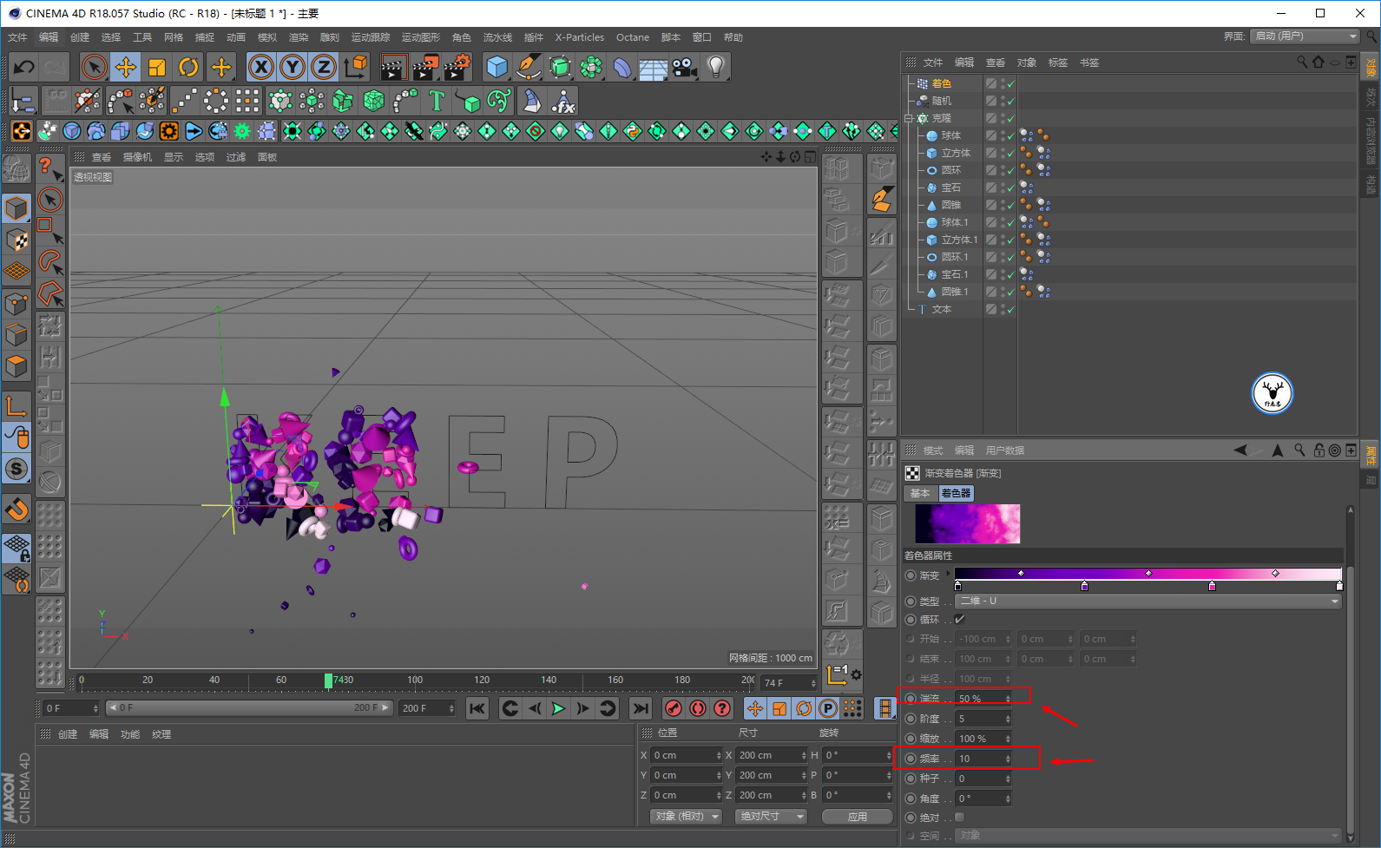Open the 对象 (相对) coordinate dropdown
Screen dimensions: 1381x848
click(x=687, y=817)
